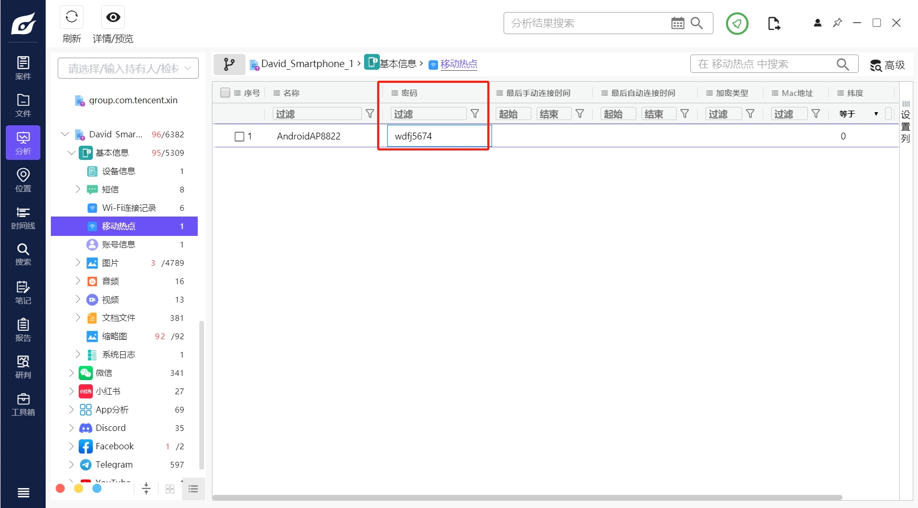Image resolution: width=918 pixels, height=508 pixels.
Task: Click the 移动热点 breadcrumb link
Action: coord(459,64)
